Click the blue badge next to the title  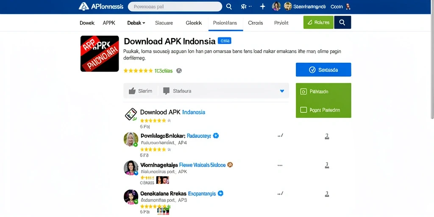pos(225,41)
